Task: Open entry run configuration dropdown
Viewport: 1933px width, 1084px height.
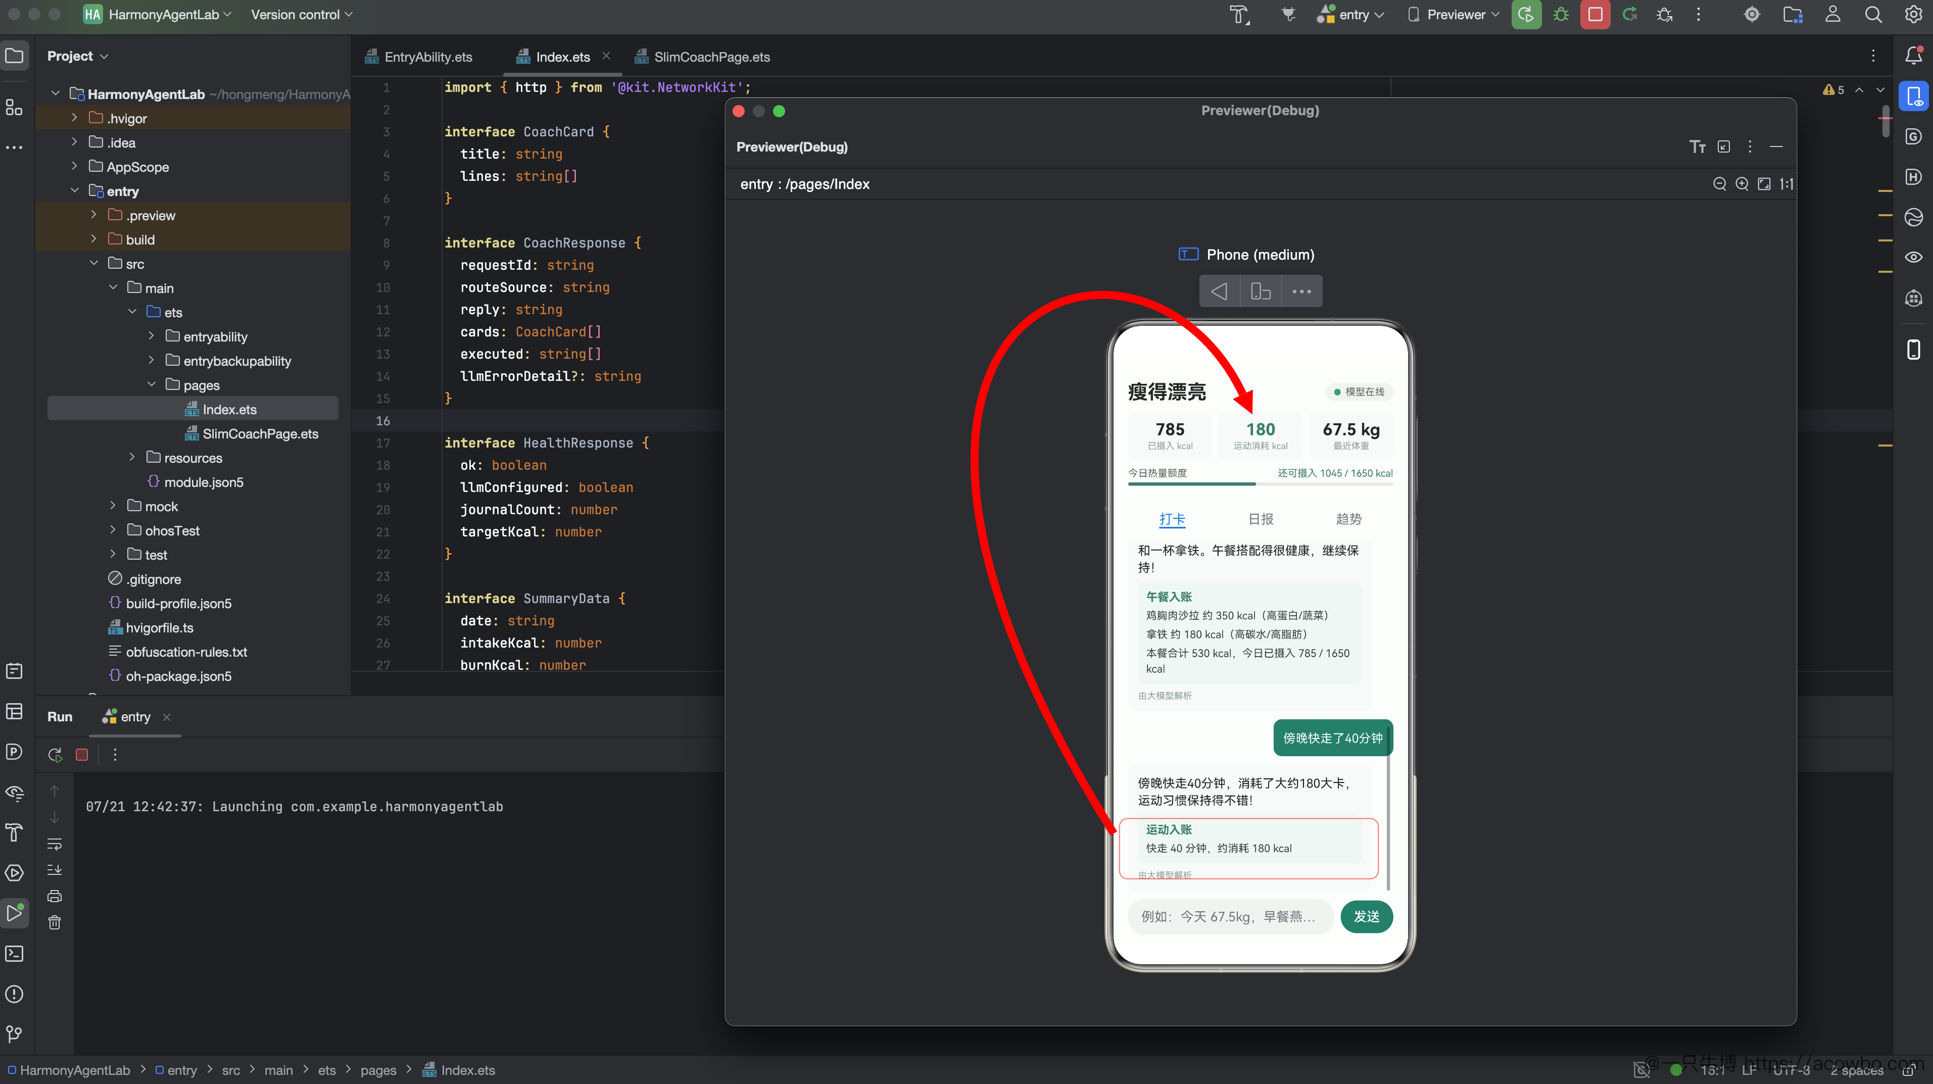Action: pyautogui.click(x=1350, y=15)
